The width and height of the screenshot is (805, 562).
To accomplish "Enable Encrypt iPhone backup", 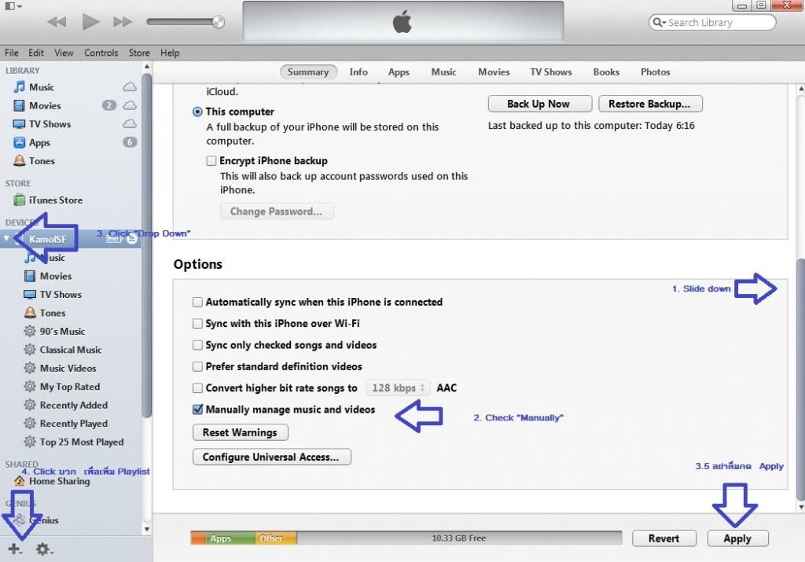I will tap(211, 161).
